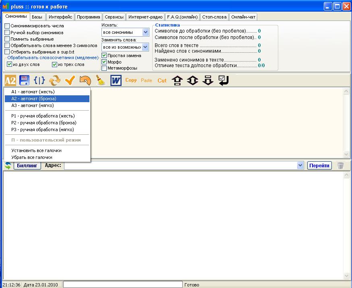This screenshot has height=288, width=352.
Task: Open the Искать 'все синонимы' dropdown
Action: (145, 32)
